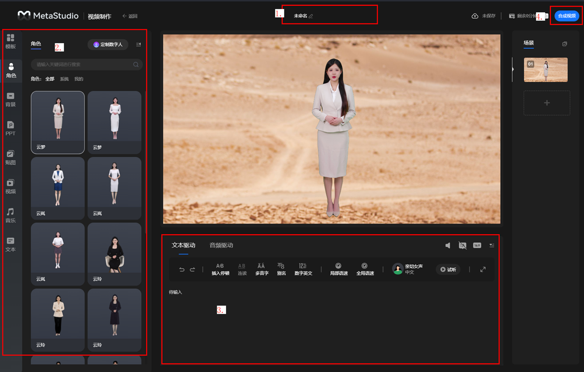Insert a pause with 插入停顿
Screen dimensions: 584x372
click(220, 269)
